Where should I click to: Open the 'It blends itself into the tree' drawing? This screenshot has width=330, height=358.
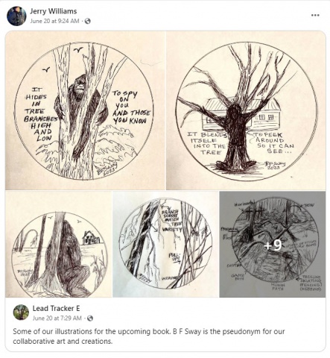[x=246, y=110]
